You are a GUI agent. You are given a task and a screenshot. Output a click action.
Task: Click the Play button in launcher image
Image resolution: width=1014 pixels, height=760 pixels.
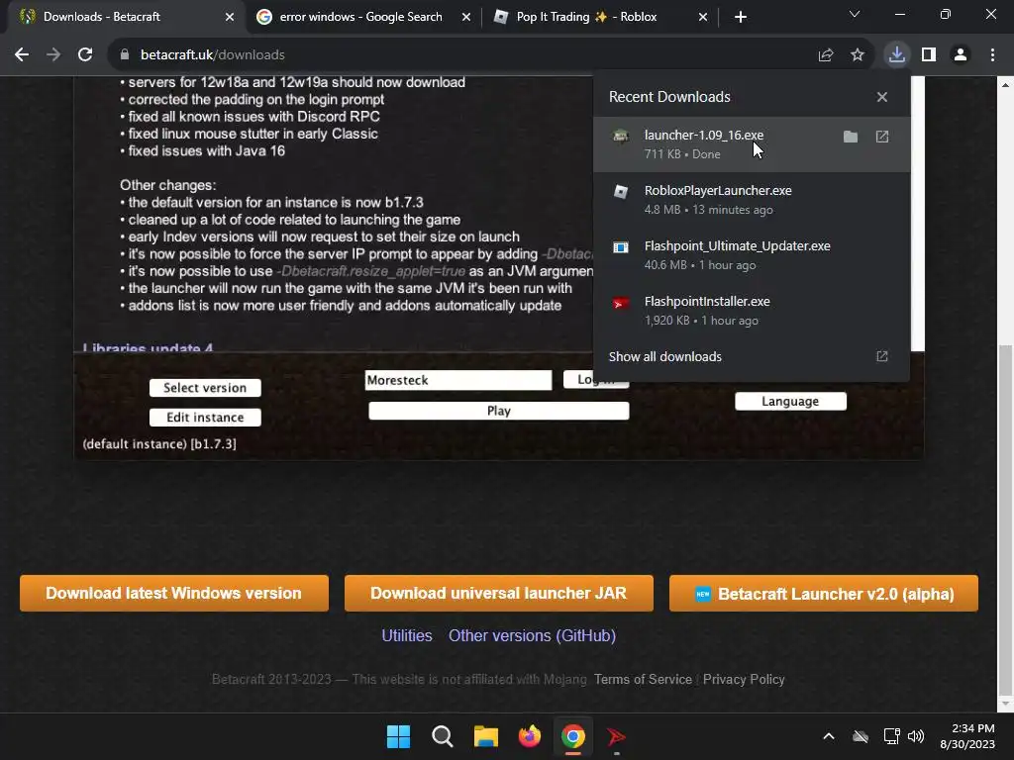pyautogui.click(x=499, y=411)
